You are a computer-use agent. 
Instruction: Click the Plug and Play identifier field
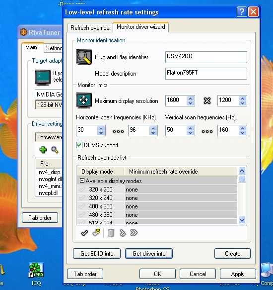[x=206, y=57]
